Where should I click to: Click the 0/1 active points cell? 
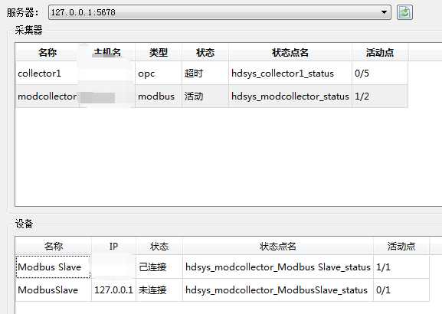click(x=401, y=290)
